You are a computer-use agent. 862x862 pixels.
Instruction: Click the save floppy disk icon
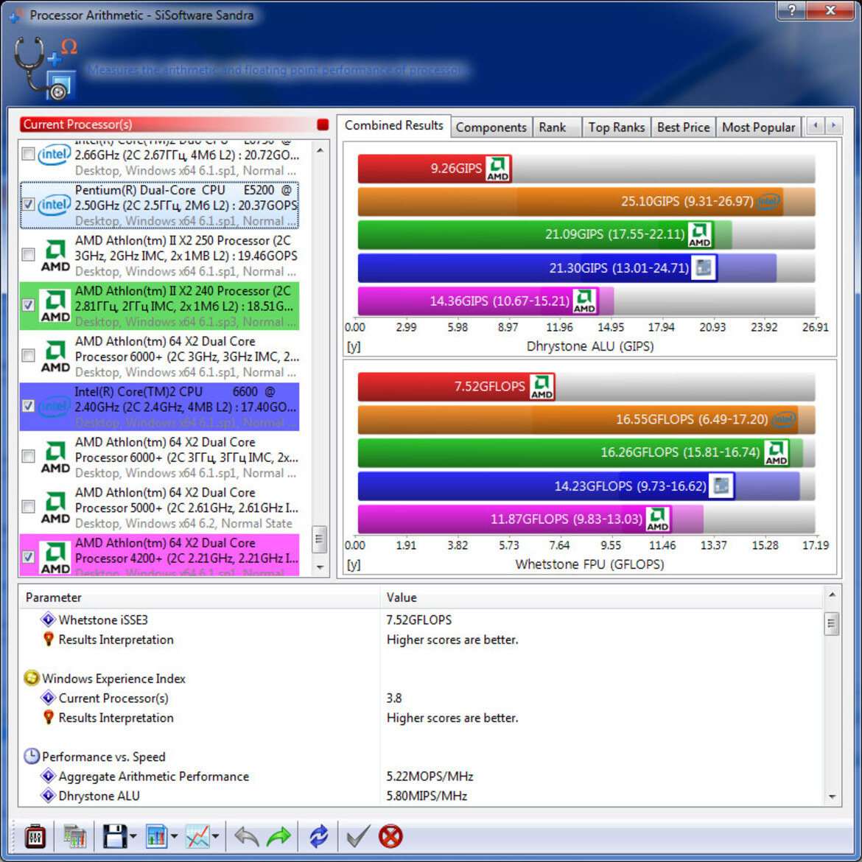point(115,837)
